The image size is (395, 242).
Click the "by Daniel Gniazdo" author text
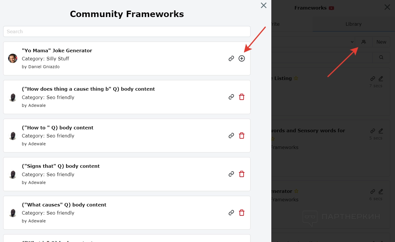41,67
